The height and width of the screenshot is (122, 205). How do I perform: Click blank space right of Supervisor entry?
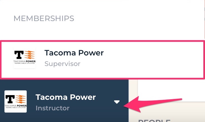click(x=150, y=60)
